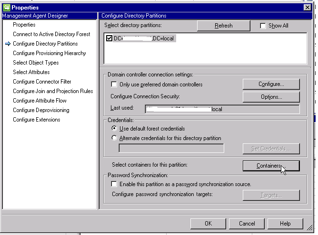The width and height of the screenshot is (318, 235).
Task: Open connection security Options... button
Action: [271, 97]
